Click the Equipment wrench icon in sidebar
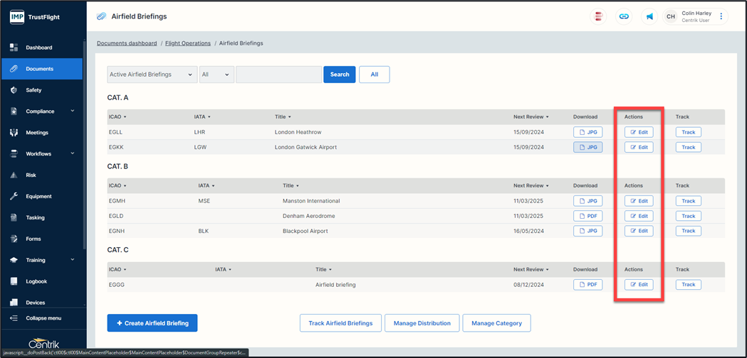This screenshot has width=747, height=358. (x=14, y=196)
